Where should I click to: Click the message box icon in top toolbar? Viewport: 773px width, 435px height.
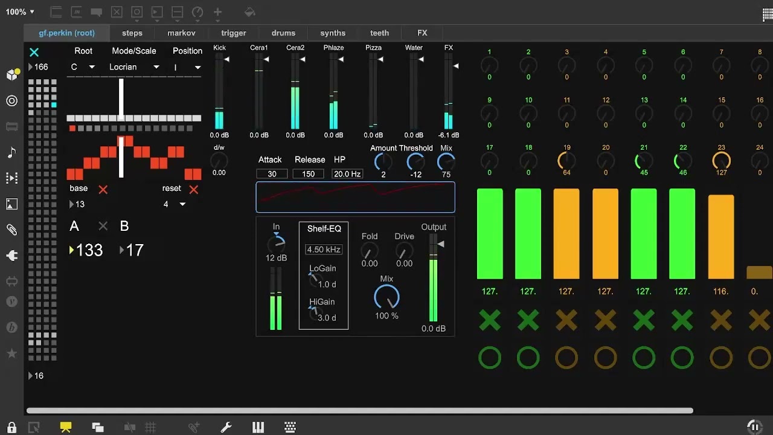point(76,12)
